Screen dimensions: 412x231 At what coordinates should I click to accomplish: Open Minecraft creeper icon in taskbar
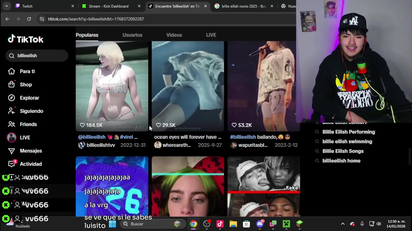point(286,224)
